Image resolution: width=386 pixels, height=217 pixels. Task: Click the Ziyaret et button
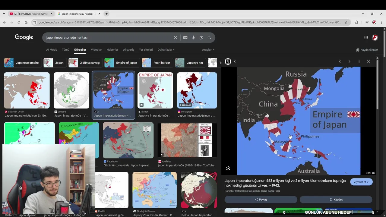[361, 182]
